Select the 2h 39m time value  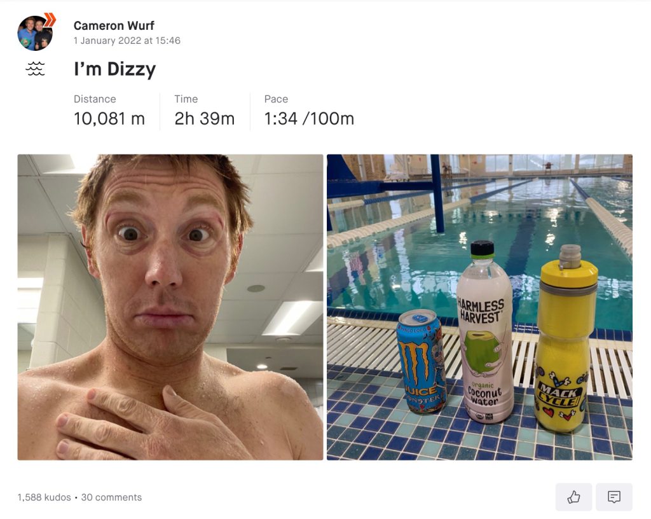tap(204, 119)
